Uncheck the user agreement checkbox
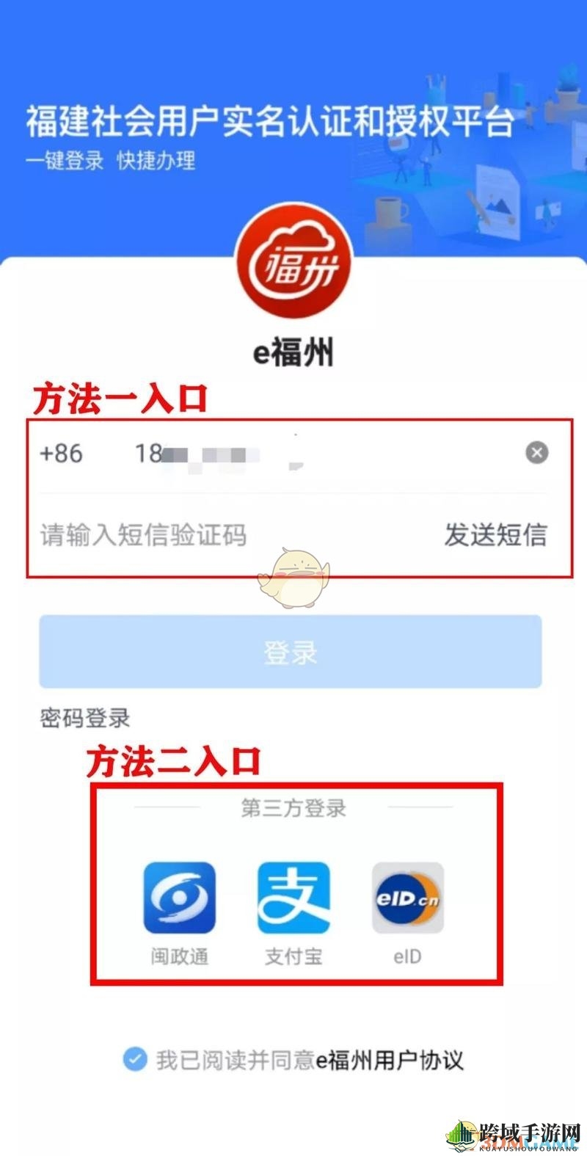The height and width of the screenshot is (1156, 587). coord(134,1059)
